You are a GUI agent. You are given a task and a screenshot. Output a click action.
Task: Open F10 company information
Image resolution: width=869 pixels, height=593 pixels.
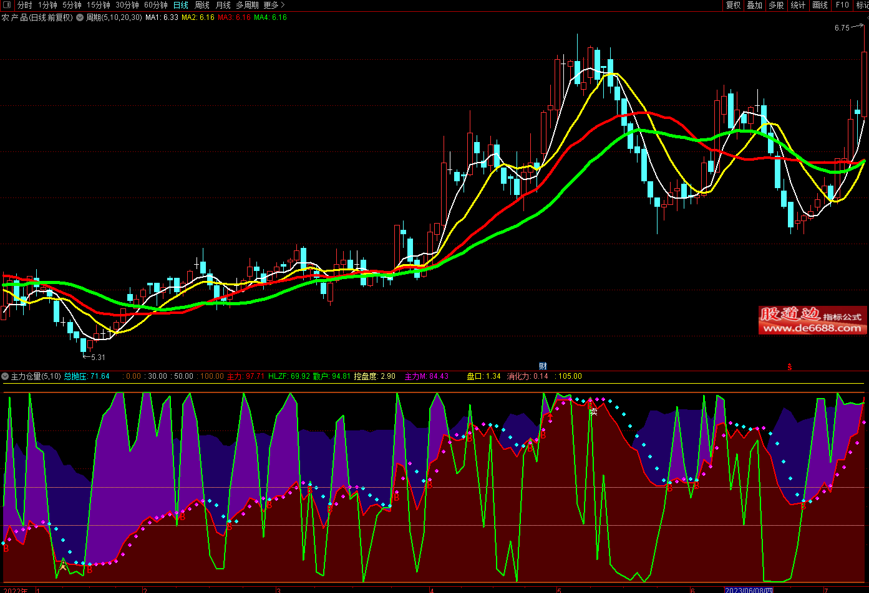(842, 5)
